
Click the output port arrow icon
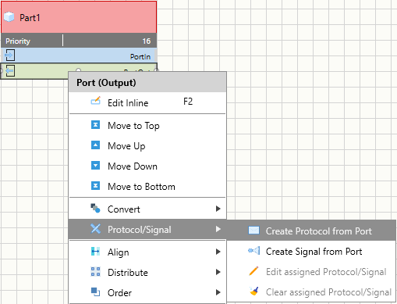coord(10,70)
